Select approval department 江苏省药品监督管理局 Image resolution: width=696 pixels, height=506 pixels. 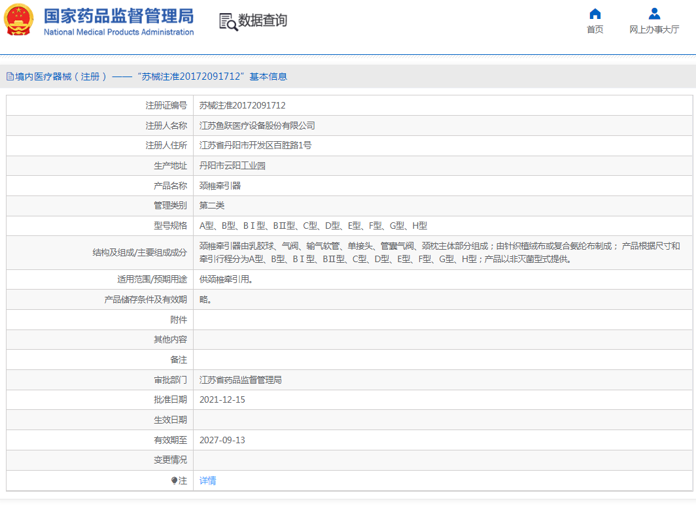(241, 380)
